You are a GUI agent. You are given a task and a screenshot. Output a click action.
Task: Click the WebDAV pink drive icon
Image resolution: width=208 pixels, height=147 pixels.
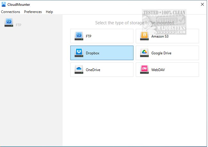tap(144, 69)
